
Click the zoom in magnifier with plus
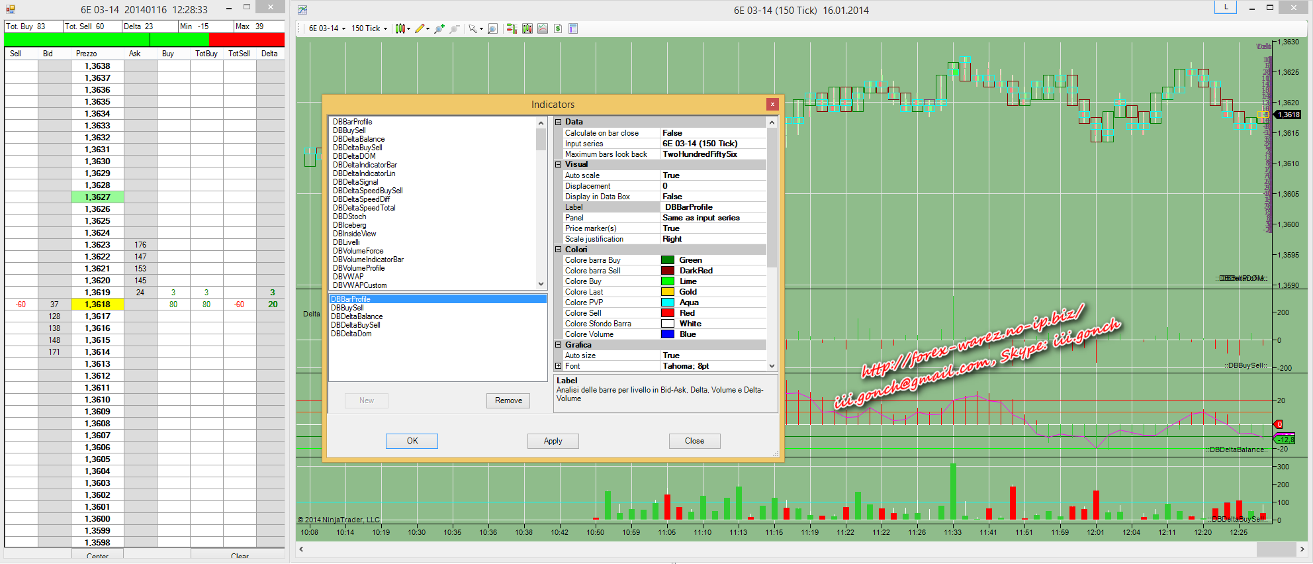coord(439,28)
